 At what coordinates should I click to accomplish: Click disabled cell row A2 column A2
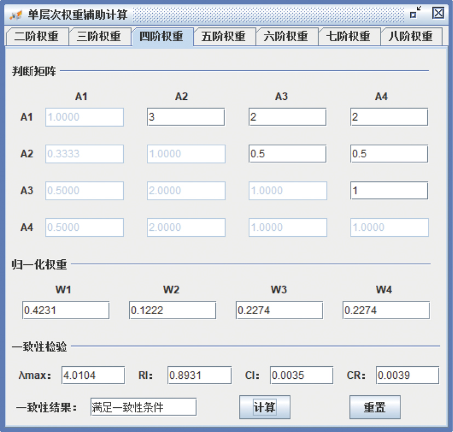186,154
